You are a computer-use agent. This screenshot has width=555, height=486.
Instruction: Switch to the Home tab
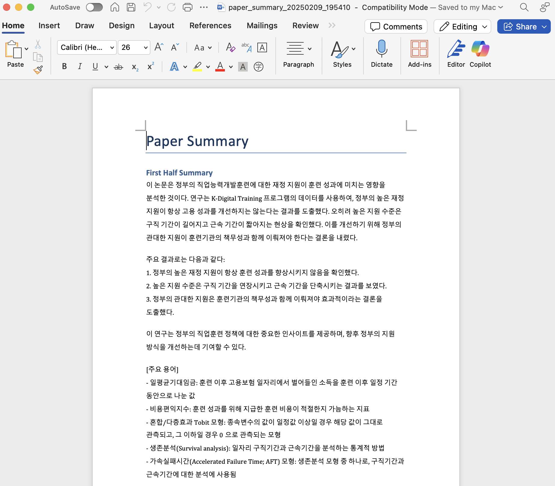coord(13,26)
